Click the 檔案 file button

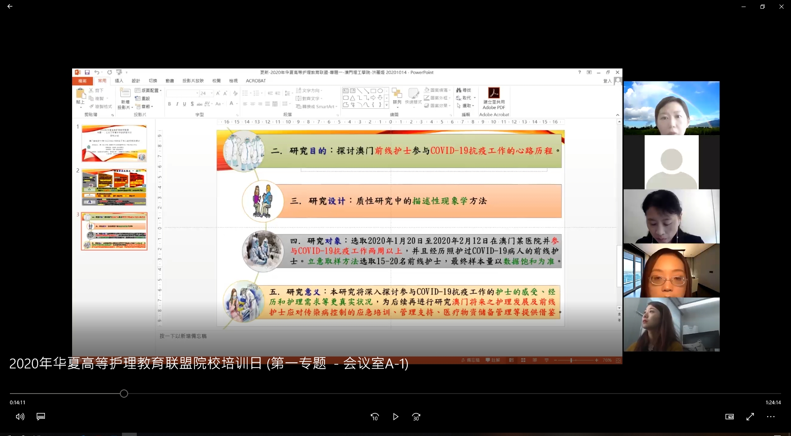pos(82,81)
